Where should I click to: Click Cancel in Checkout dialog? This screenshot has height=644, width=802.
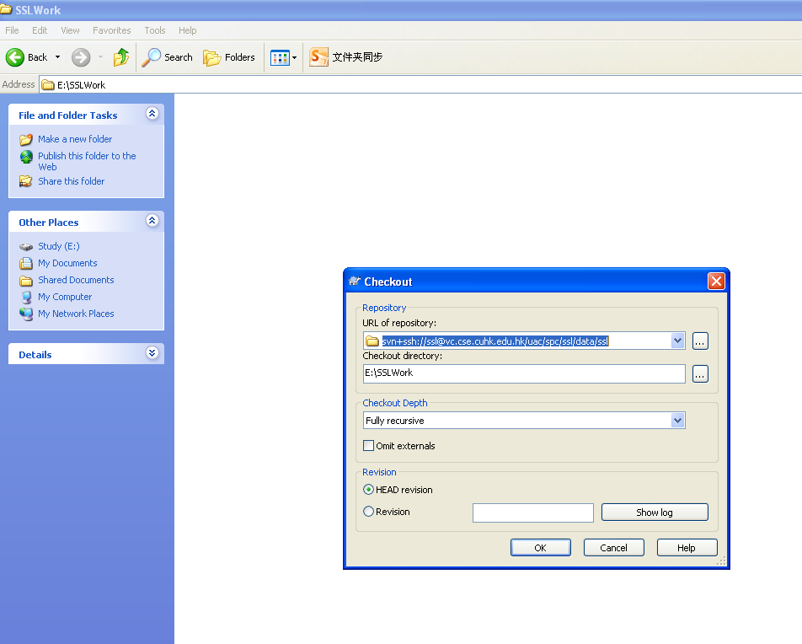point(614,548)
